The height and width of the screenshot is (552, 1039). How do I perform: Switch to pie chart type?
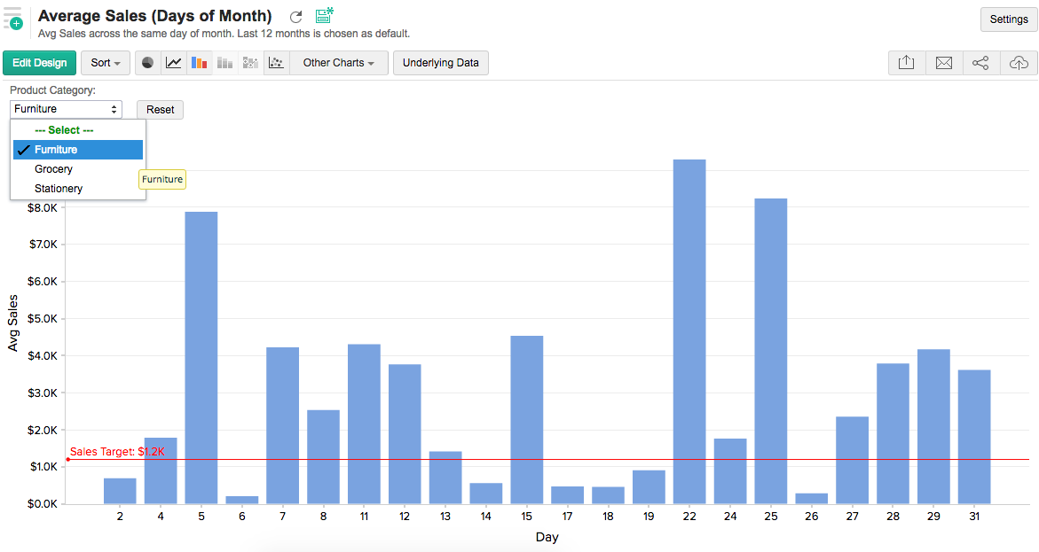pyautogui.click(x=148, y=63)
